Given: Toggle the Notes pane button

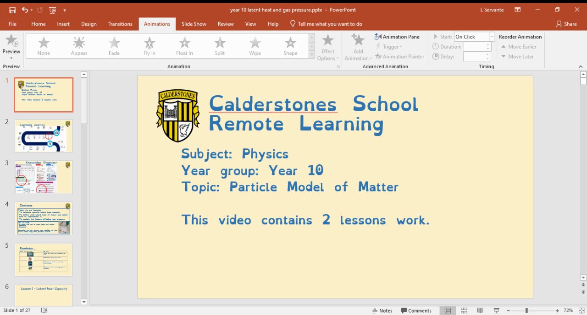Looking at the screenshot, I should 382,310.
